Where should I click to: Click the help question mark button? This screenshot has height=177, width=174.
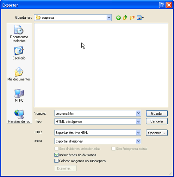162,5
